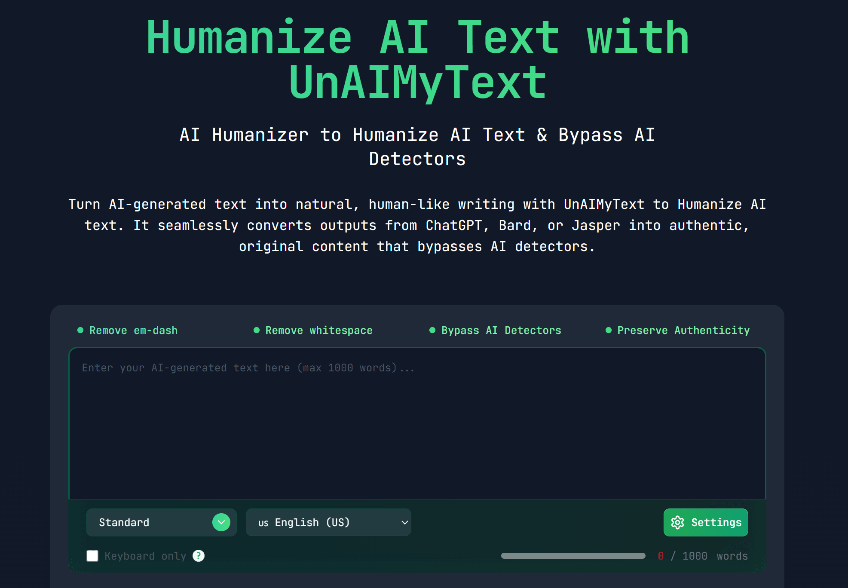Click the help question mark beside Keyboard only

coord(198,556)
